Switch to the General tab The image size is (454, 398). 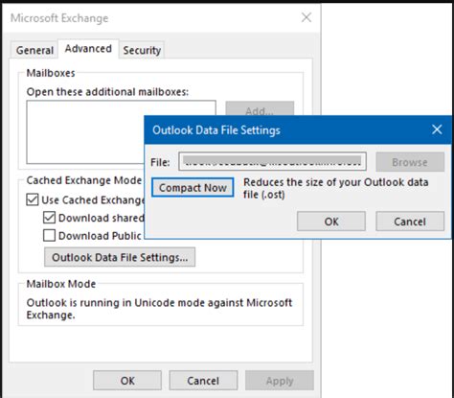34,50
